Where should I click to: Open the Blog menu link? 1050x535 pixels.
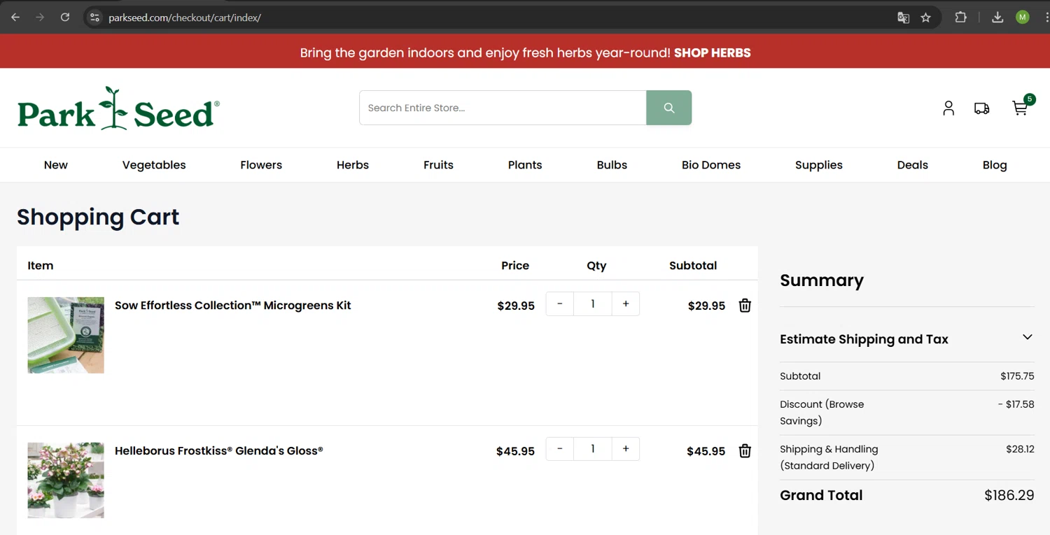pos(995,165)
